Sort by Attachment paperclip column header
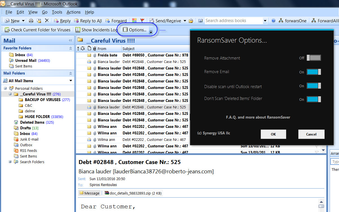The width and height of the screenshot is (339, 212). pos(95,49)
